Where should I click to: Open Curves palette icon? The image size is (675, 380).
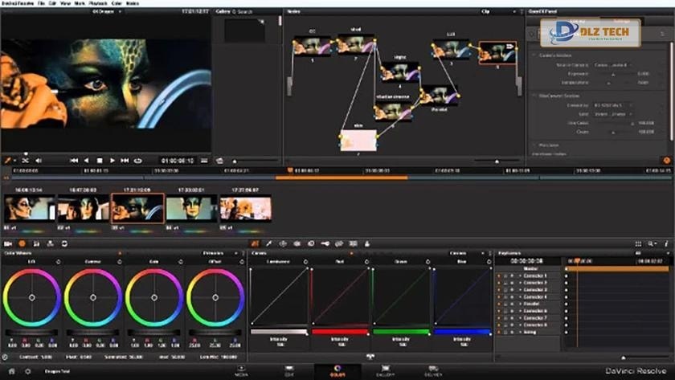coord(256,243)
